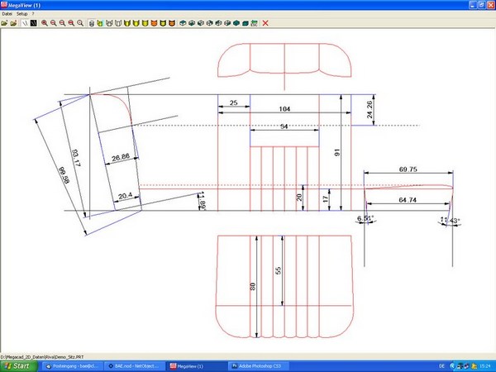The width and height of the screenshot is (496, 372).
Task: Click the first teal cube view icon
Action: coord(182,22)
